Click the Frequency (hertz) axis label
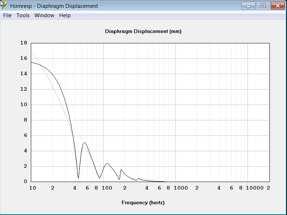Viewport: 287px width, 215px height. point(143,202)
